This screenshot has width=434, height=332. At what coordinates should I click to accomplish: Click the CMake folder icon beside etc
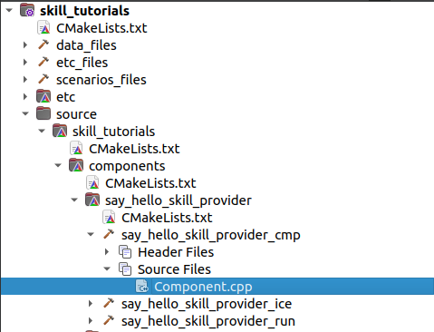coord(43,96)
